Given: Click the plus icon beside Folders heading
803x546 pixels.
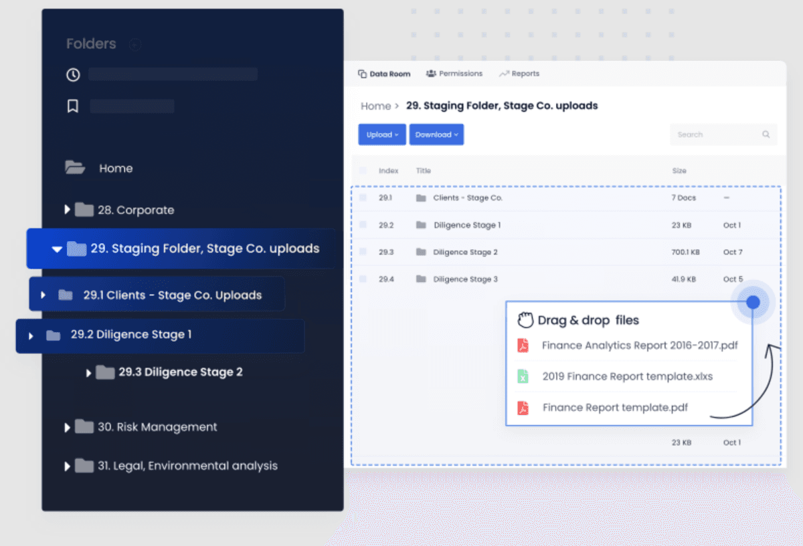Looking at the screenshot, I should click(135, 44).
